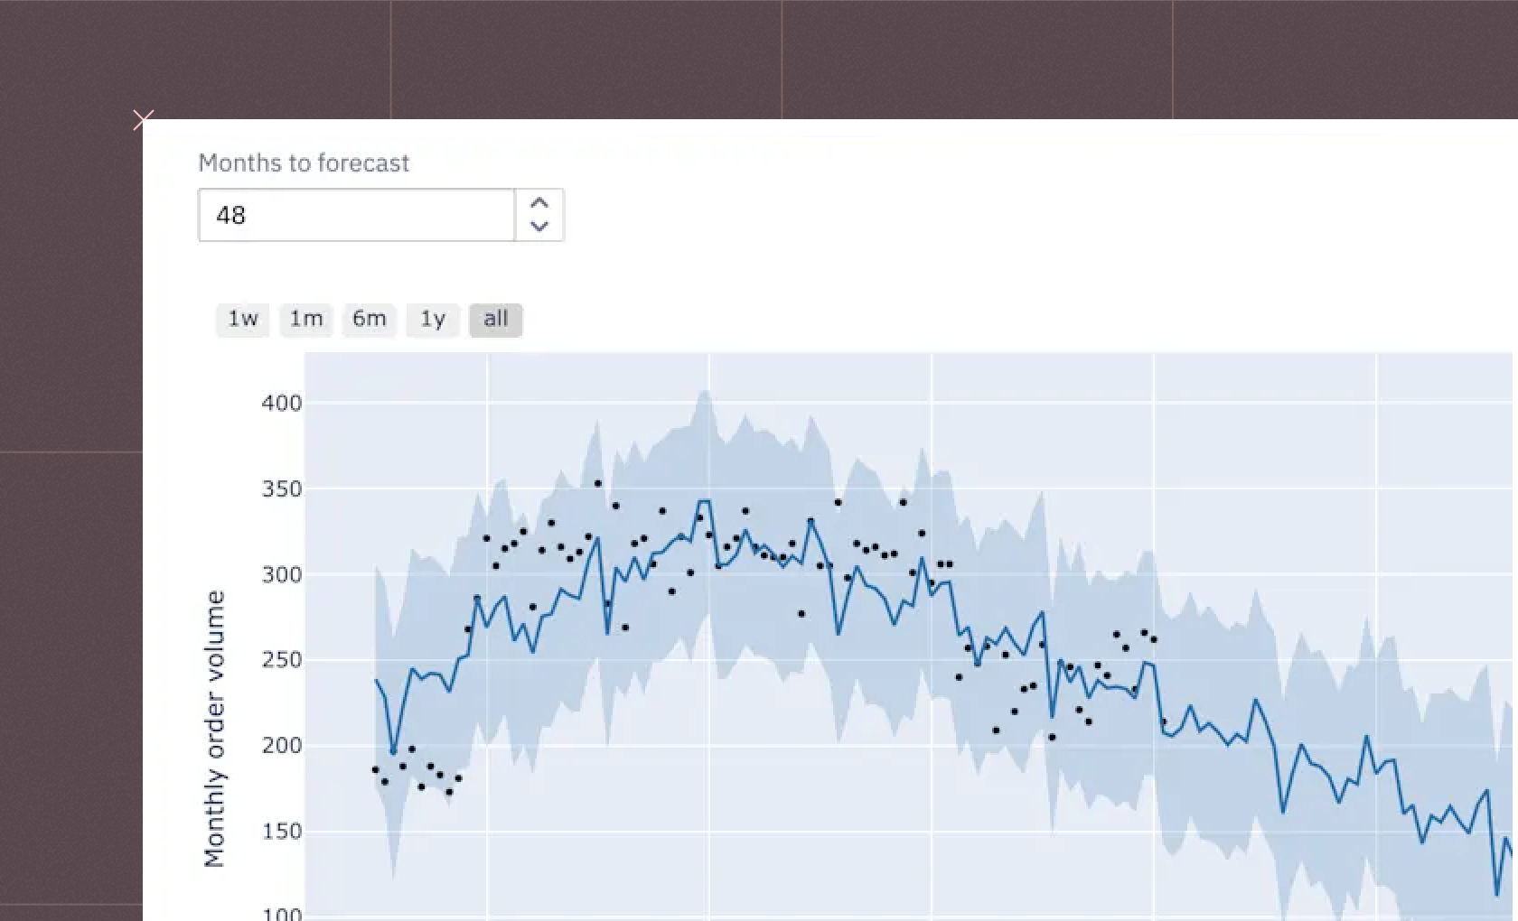Screen dimensions: 1518x921
Task: Click the upward chevron on the number spinner
Action: coord(539,204)
